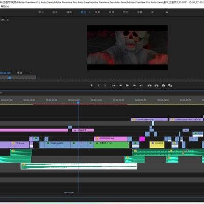Click the Extract button
This screenshot has width=204, height=204.
click(x=157, y=85)
